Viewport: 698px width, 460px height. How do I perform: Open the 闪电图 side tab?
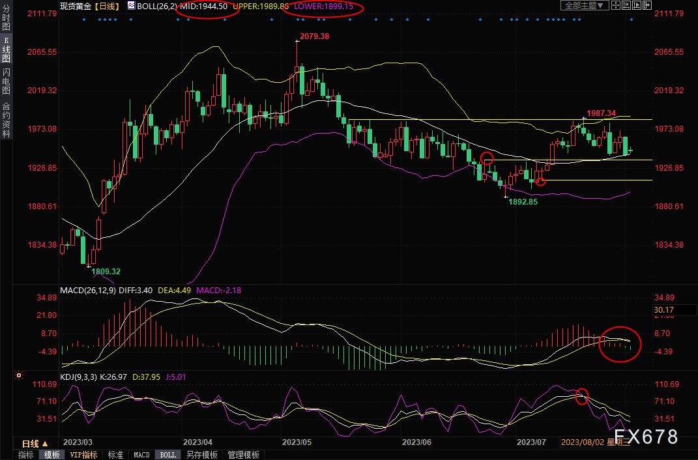point(6,81)
